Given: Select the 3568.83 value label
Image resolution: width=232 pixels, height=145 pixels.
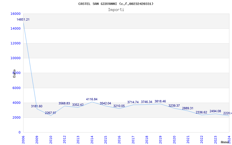Looking at the screenshot, I should pos(64,103).
